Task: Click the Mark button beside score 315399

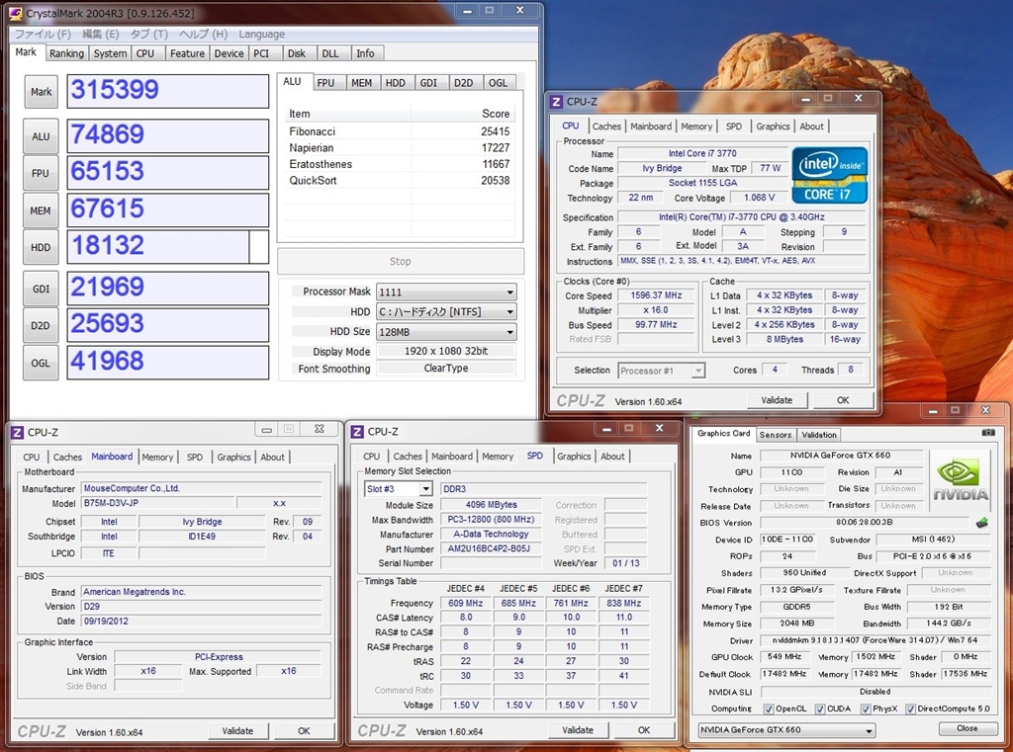Action: (42, 92)
